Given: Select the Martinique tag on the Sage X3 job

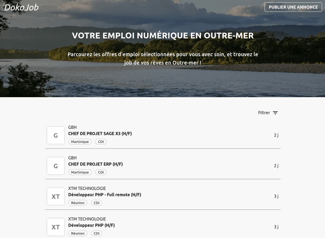Looking at the screenshot, I should (80, 142).
